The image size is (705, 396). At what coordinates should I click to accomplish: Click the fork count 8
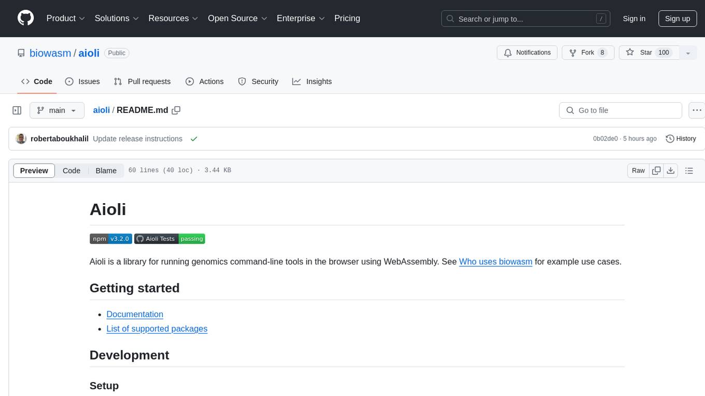click(x=602, y=53)
